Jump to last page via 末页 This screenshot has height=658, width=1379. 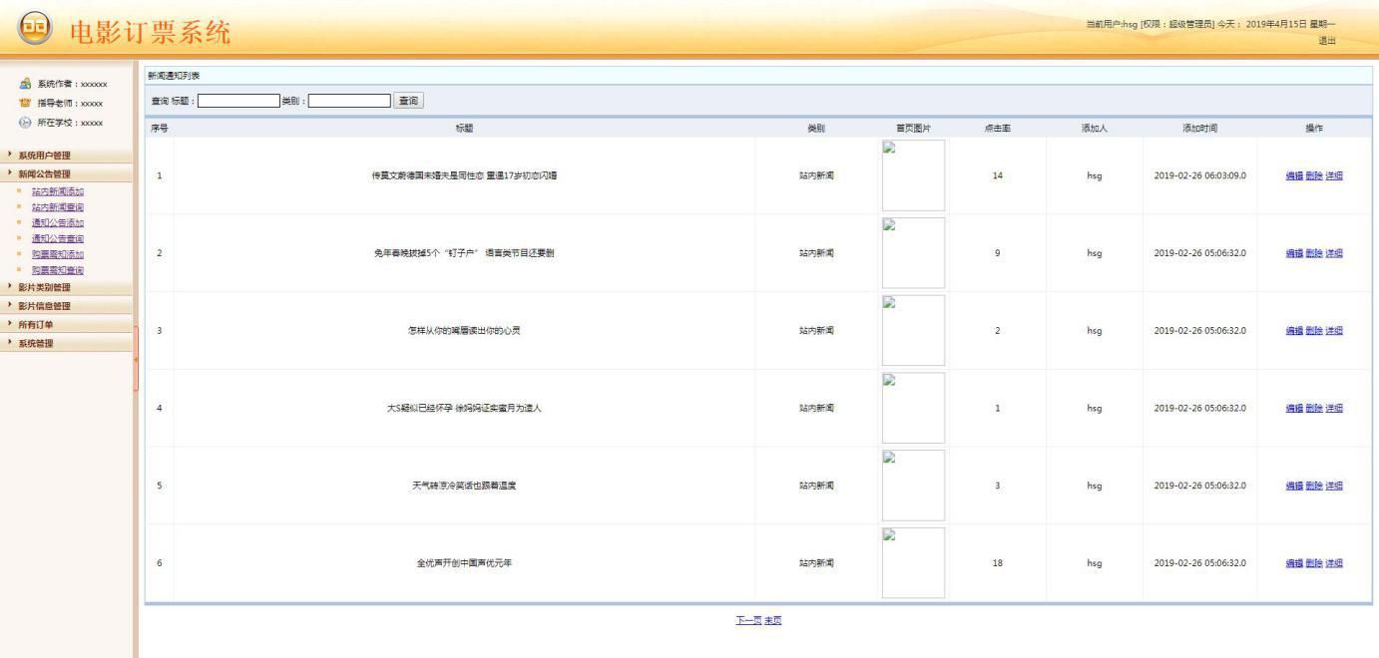(x=773, y=621)
